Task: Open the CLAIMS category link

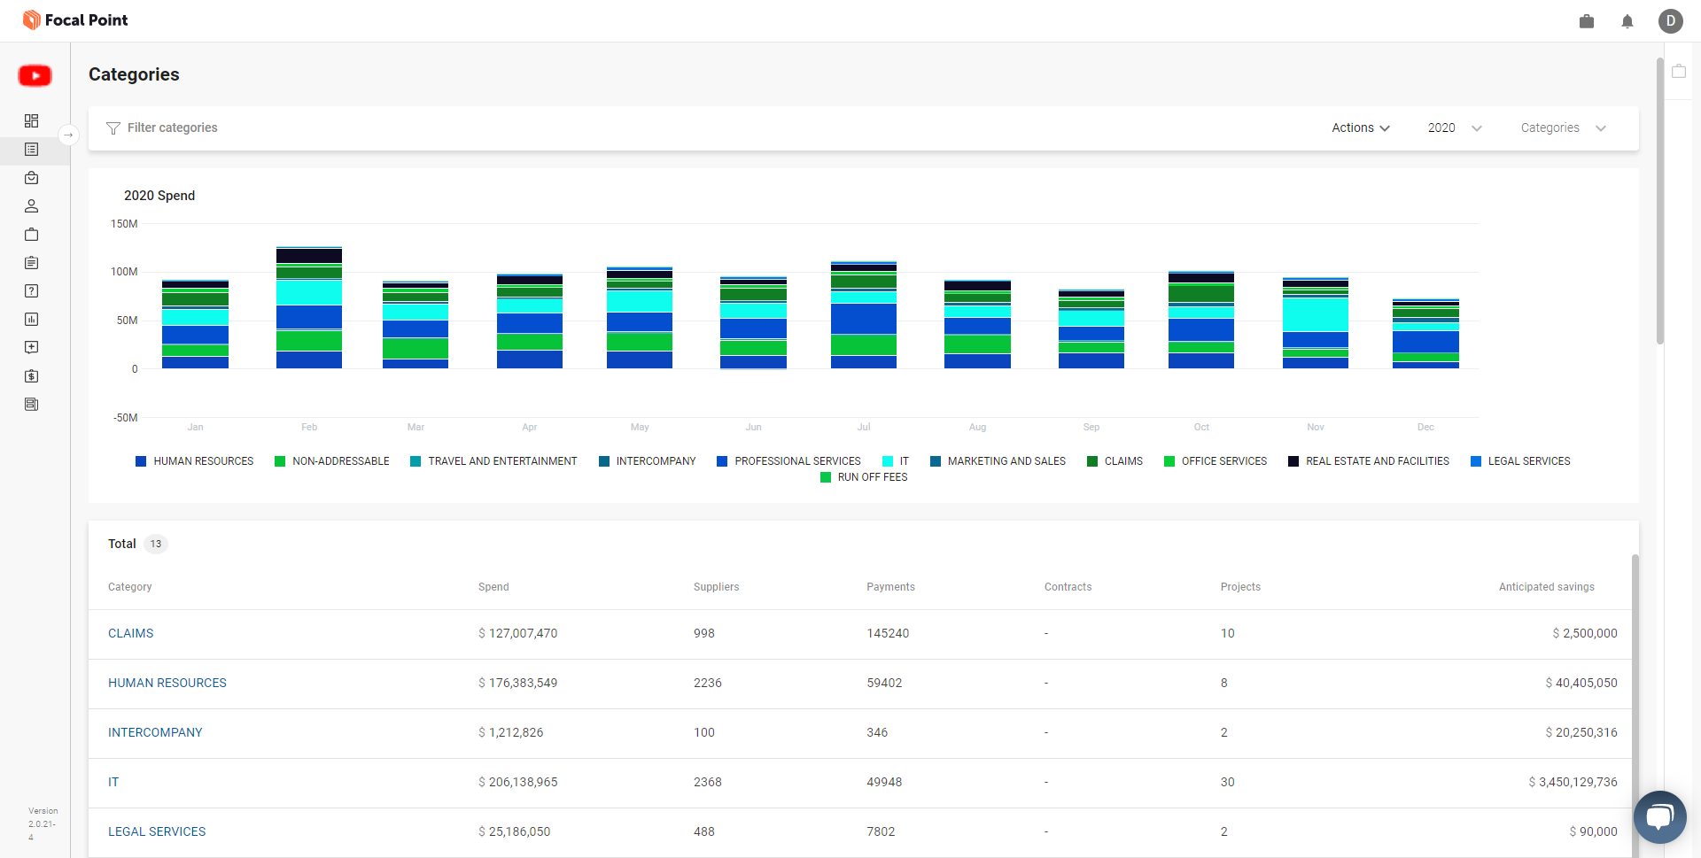Action: tap(131, 633)
